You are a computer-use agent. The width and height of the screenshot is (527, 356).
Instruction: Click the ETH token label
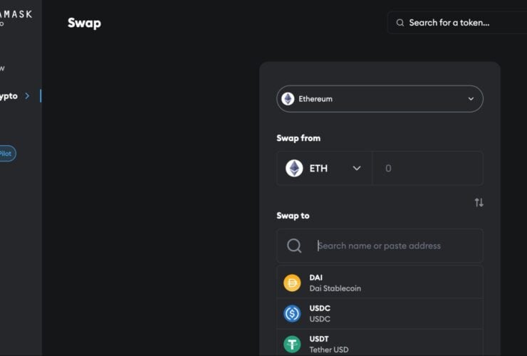318,168
